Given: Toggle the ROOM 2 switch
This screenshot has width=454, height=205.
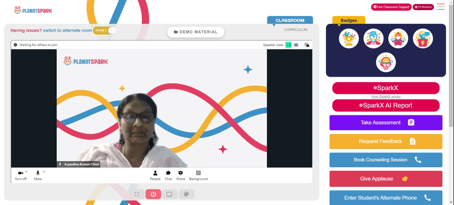Looking at the screenshot, I should pos(104,30).
